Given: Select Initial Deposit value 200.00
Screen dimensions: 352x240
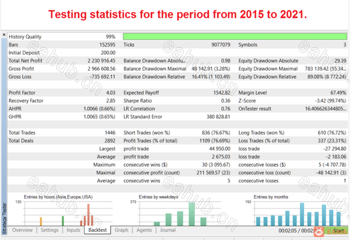Looking at the screenshot, I should click(x=108, y=53).
